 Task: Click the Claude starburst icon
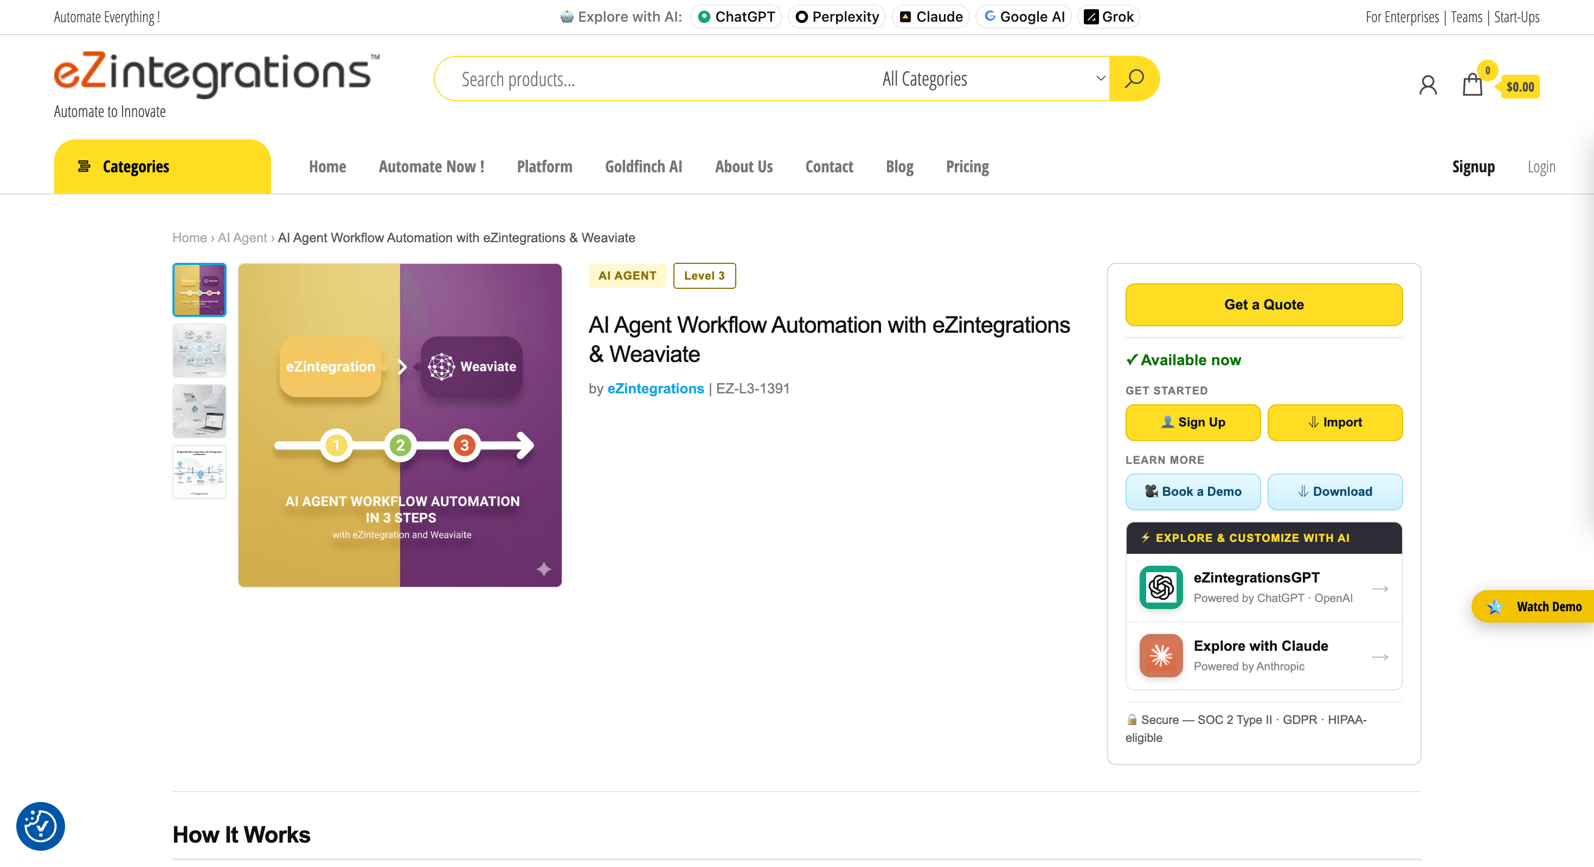1161,656
